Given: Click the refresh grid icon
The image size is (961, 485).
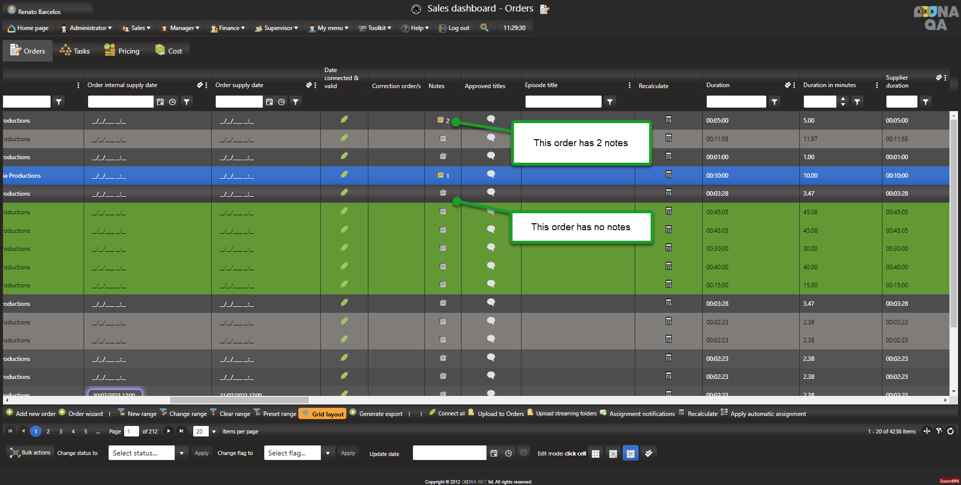Looking at the screenshot, I should point(950,431).
